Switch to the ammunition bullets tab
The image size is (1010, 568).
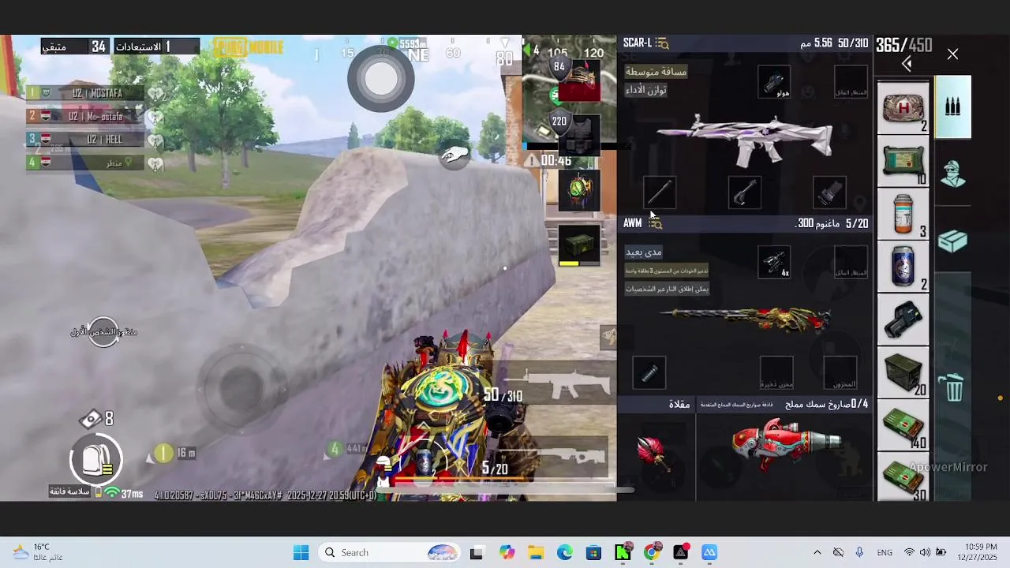pos(952,107)
